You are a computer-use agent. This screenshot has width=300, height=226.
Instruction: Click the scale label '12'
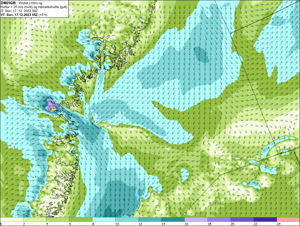140,224
